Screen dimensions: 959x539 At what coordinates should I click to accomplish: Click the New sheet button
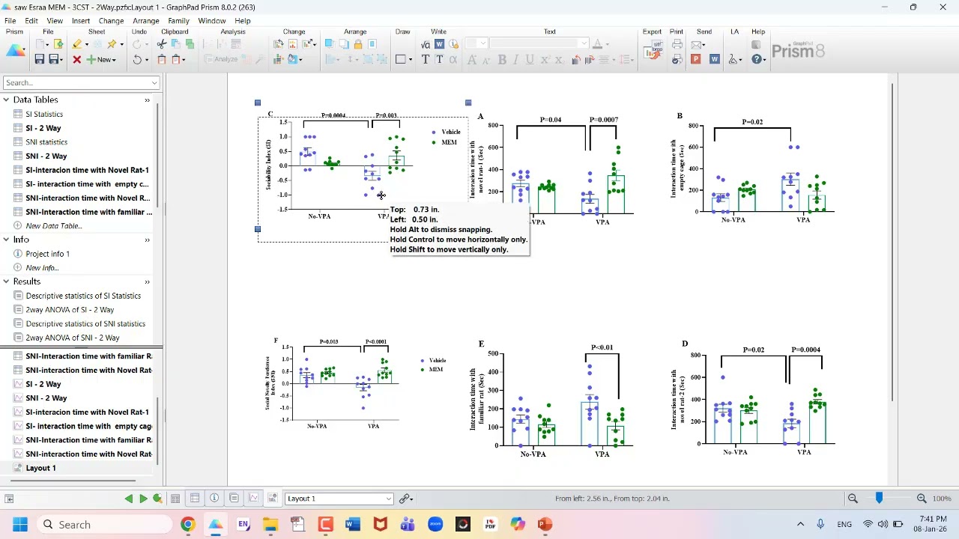click(x=101, y=60)
